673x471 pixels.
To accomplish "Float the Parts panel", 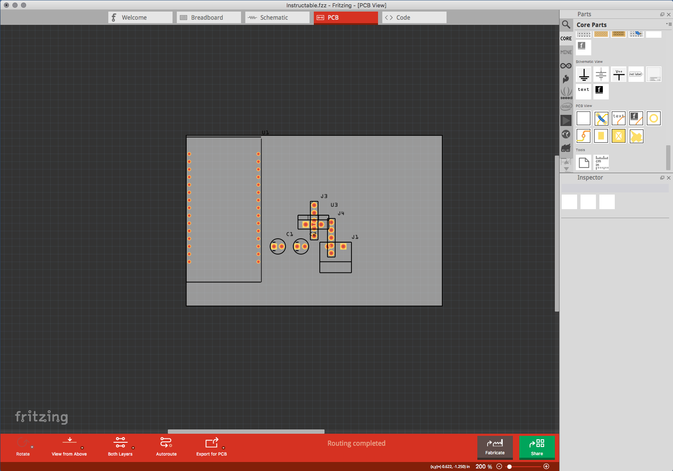I will 662,15.
